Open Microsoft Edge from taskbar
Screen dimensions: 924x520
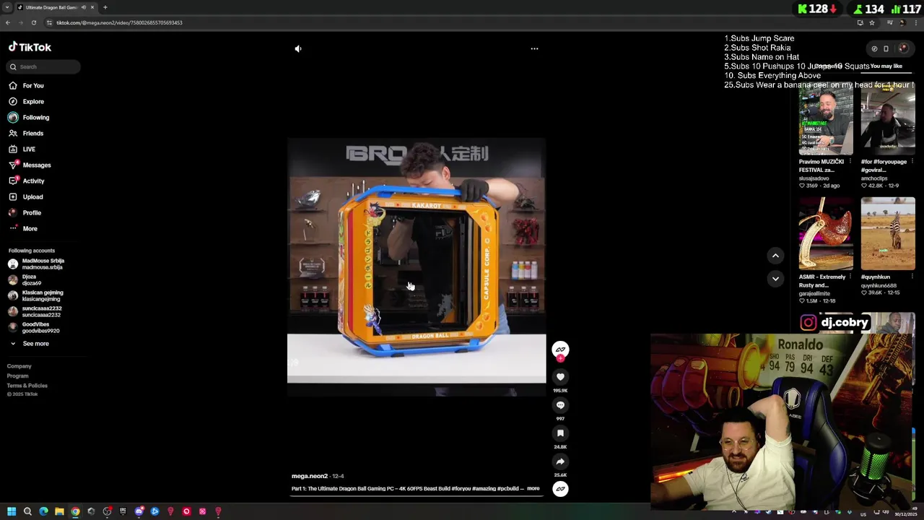pos(43,511)
